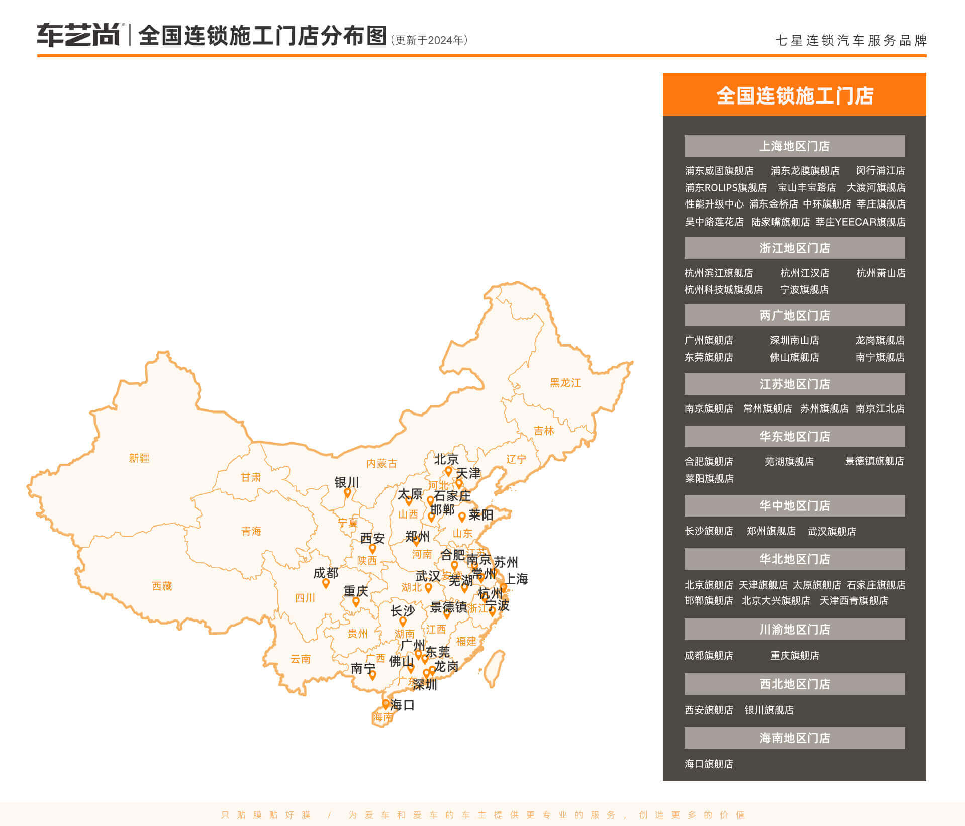Click the 黑龙江 province label
This screenshot has width=965, height=826.
[x=565, y=383]
